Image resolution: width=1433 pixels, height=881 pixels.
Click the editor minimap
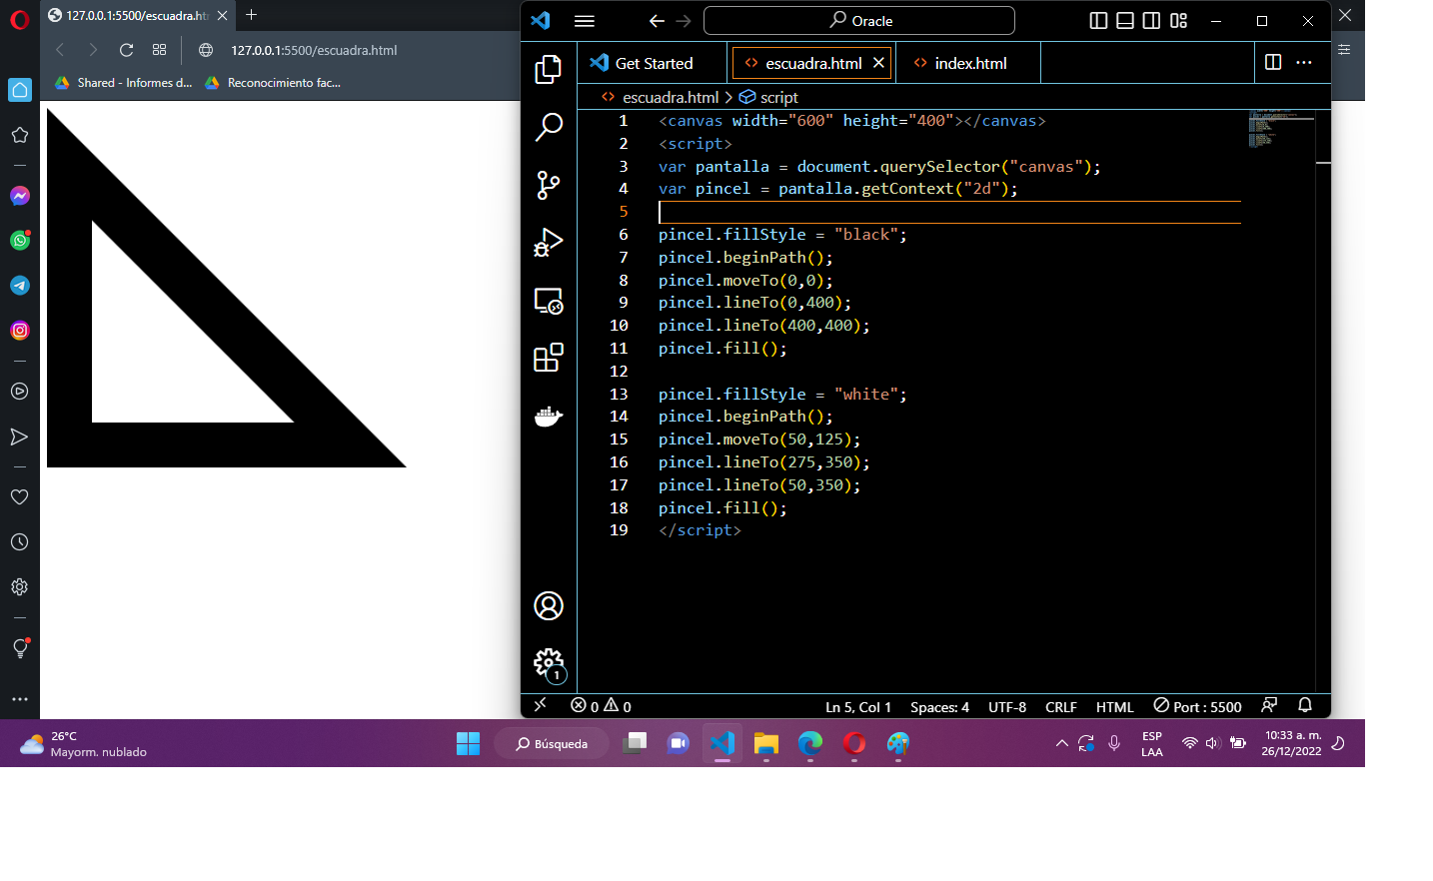coord(1280,129)
